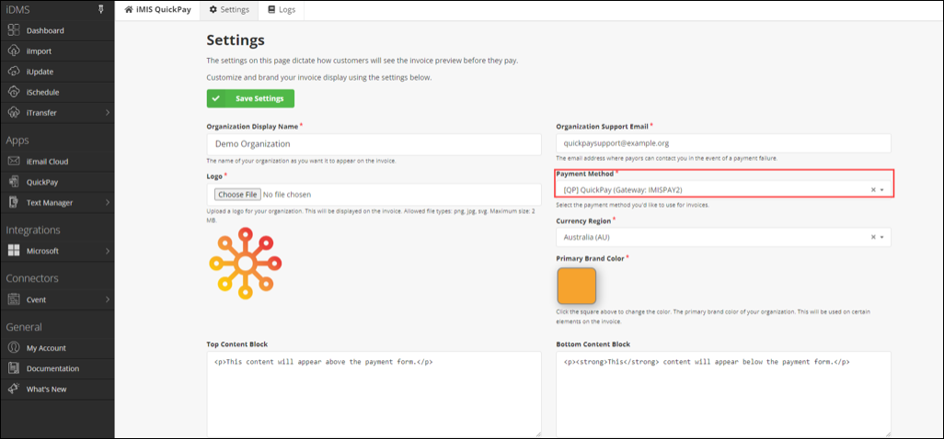This screenshot has height=439, width=944.
Task: Click the orange Primary Brand Color swatch
Action: pos(576,286)
